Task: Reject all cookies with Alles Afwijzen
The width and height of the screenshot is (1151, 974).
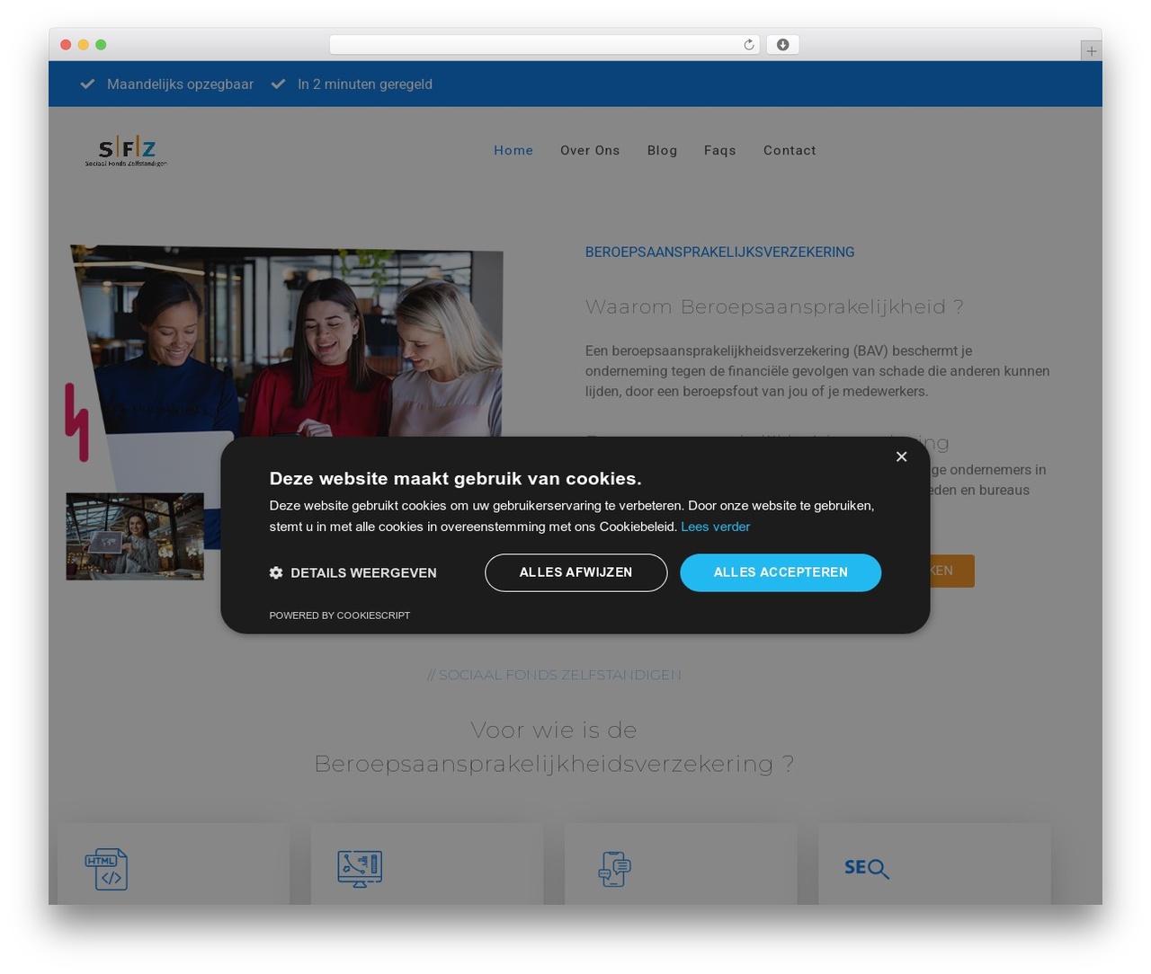Action: click(x=575, y=572)
